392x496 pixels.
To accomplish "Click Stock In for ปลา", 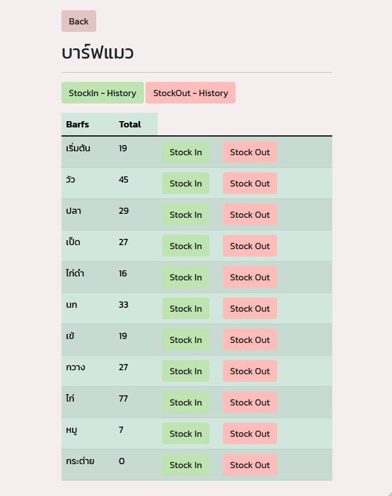I will pyautogui.click(x=185, y=214).
